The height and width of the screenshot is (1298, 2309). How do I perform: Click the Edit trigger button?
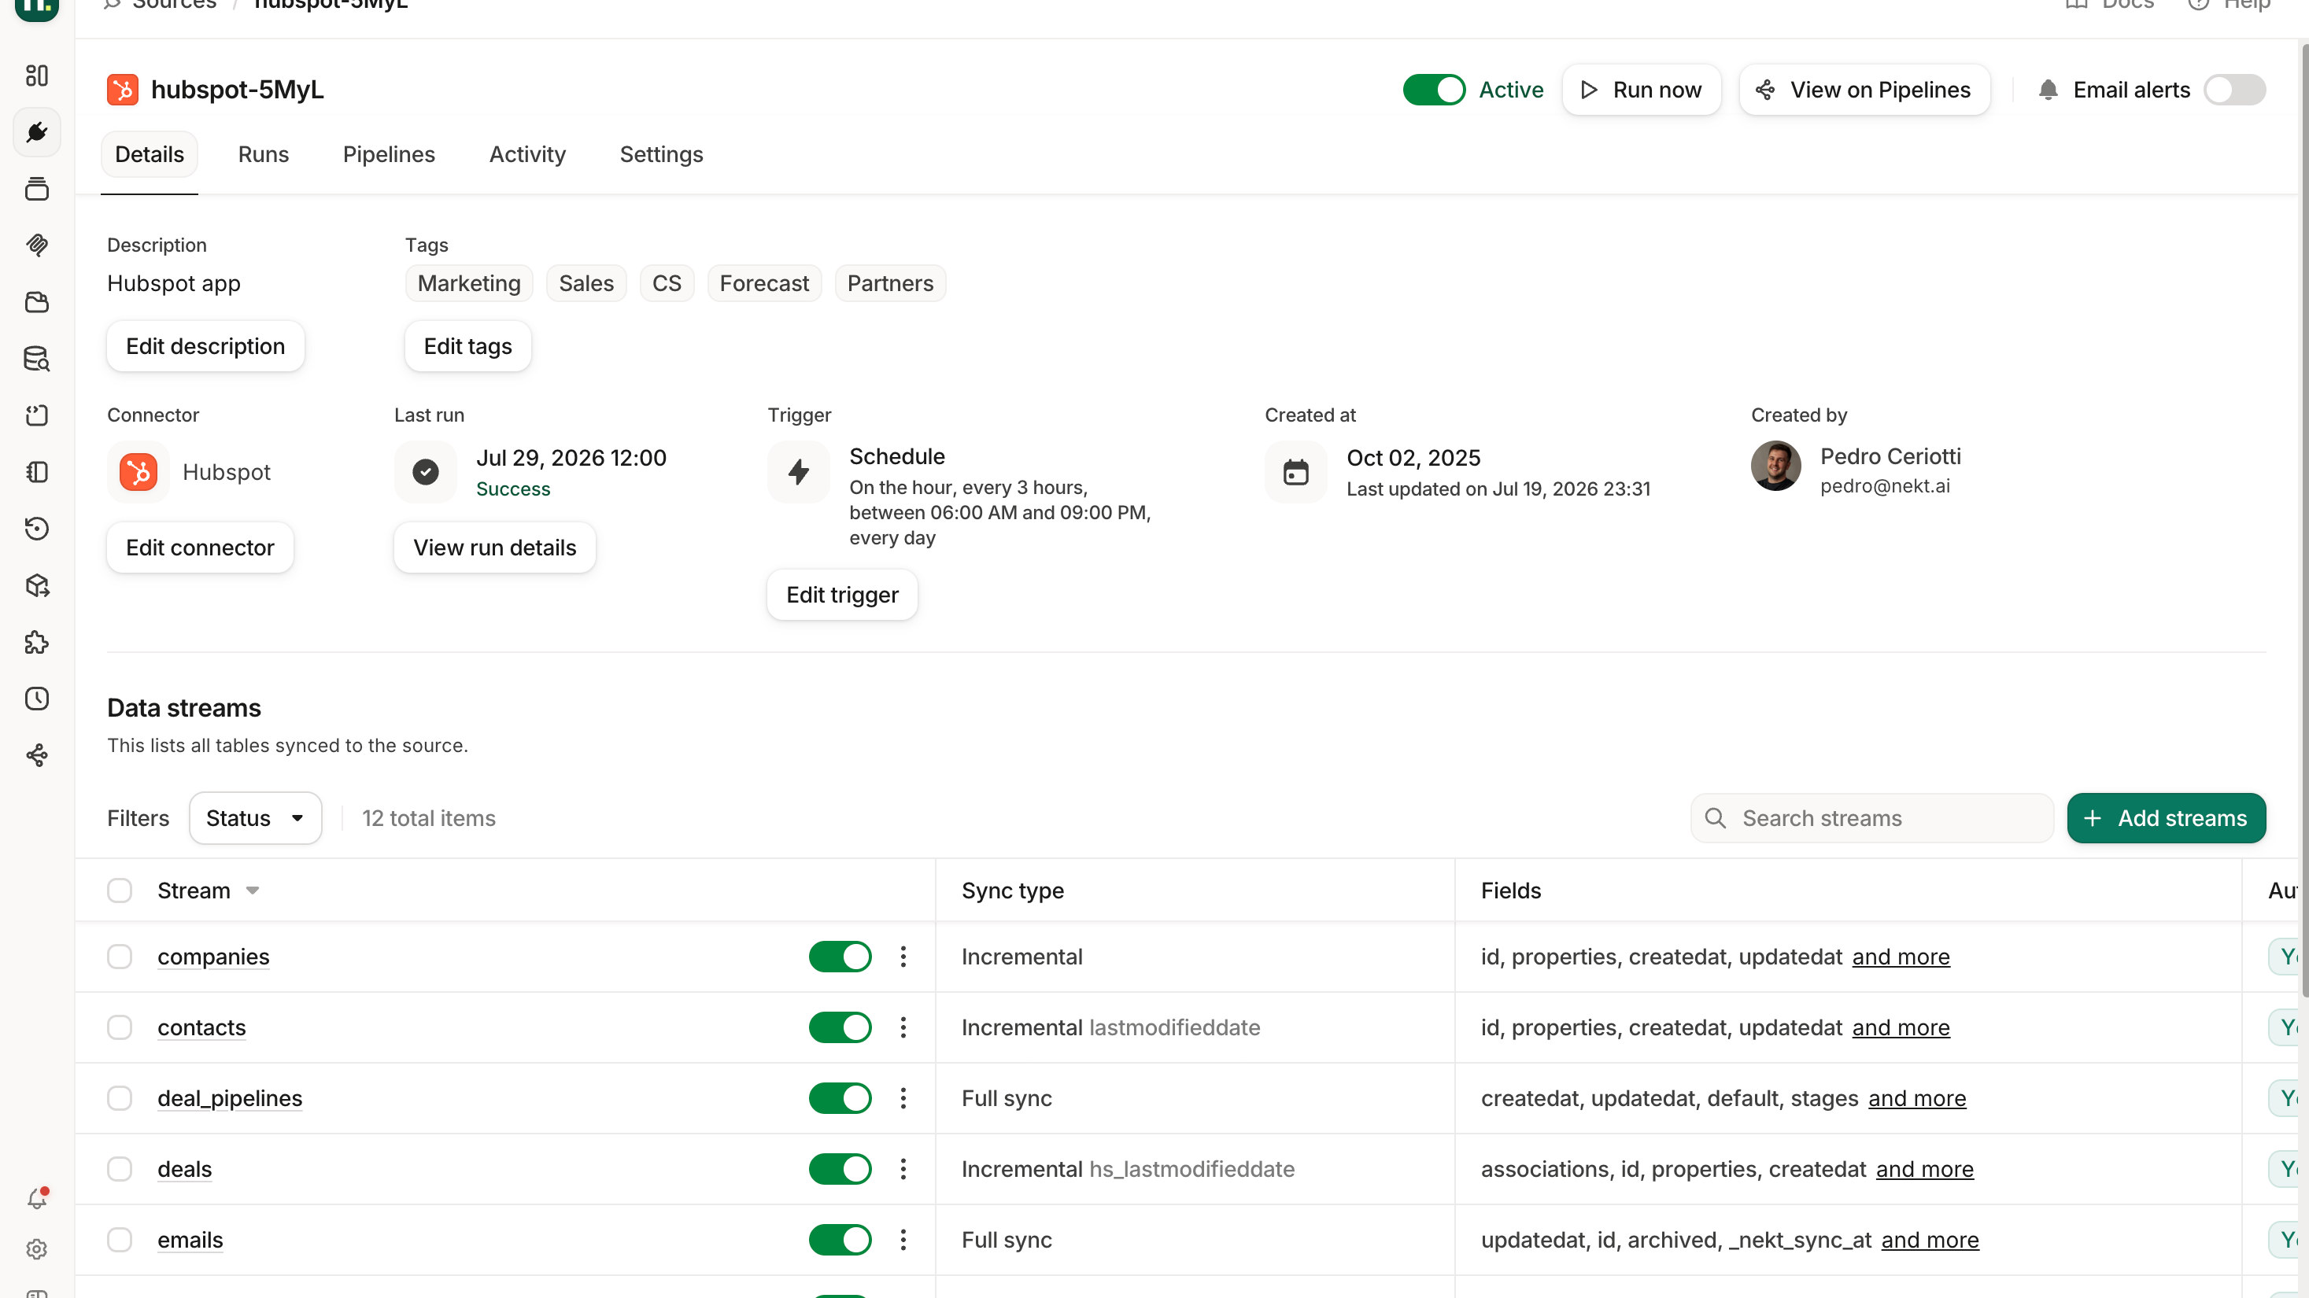[843, 595]
